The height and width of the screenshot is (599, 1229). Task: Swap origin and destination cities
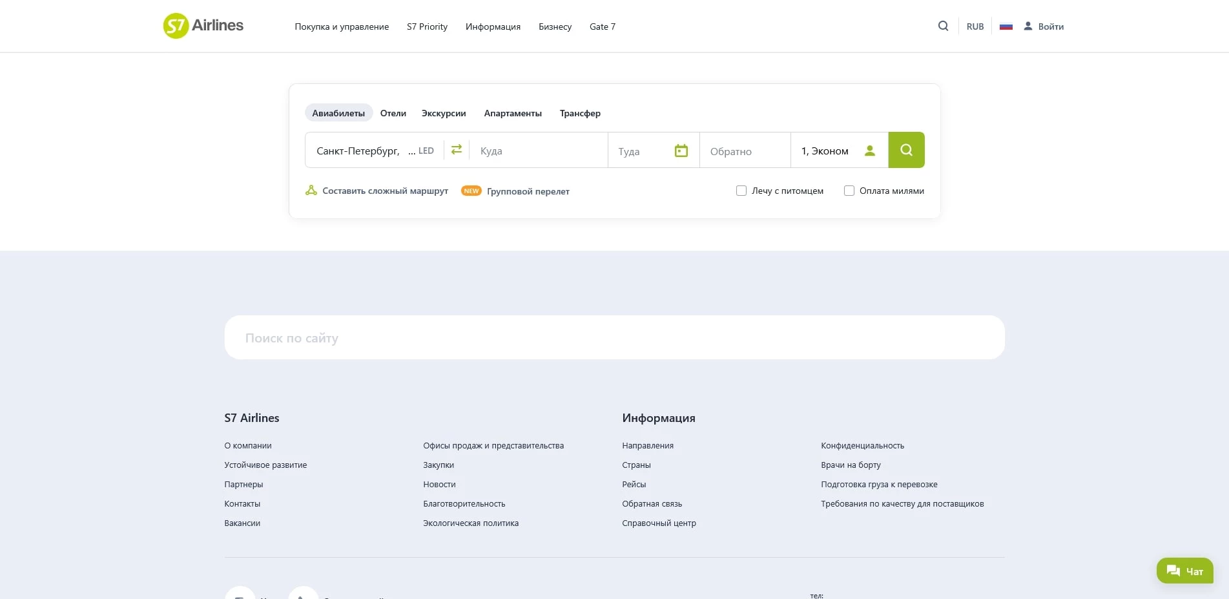pyautogui.click(x=457, y=150)
